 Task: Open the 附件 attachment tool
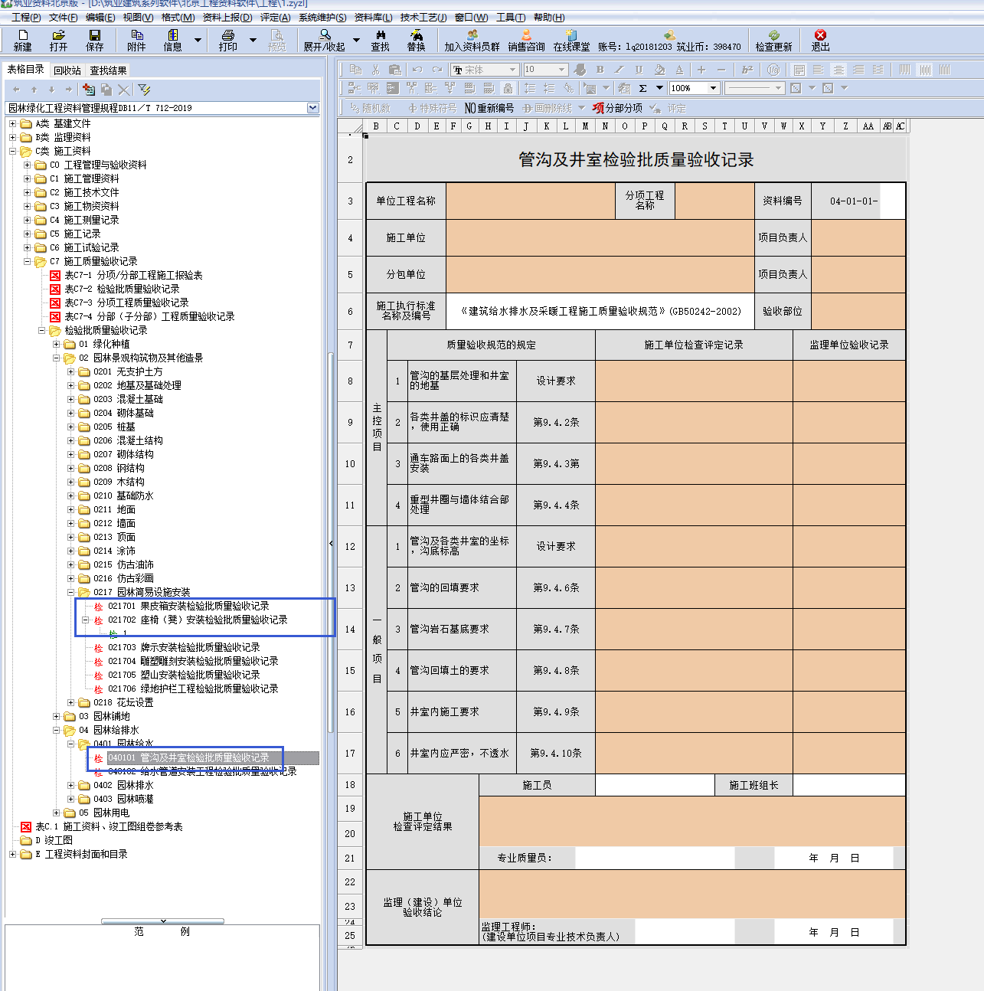(x=137, y=41)
